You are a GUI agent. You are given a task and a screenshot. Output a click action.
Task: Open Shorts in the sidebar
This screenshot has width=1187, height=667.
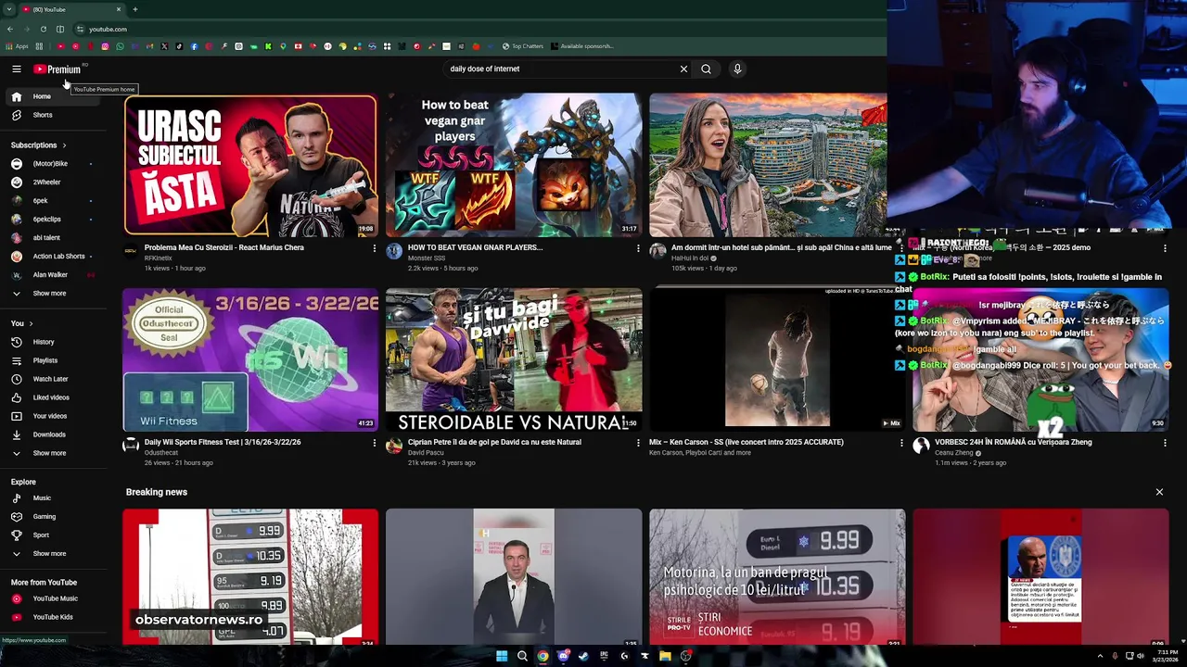pos(55,115)
